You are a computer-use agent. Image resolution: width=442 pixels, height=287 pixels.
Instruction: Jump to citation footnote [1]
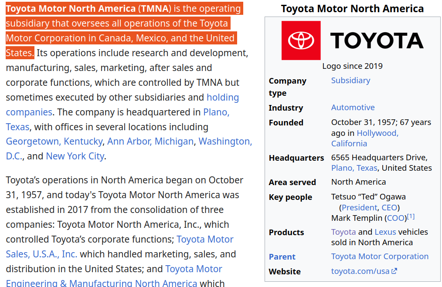point(411,216)
